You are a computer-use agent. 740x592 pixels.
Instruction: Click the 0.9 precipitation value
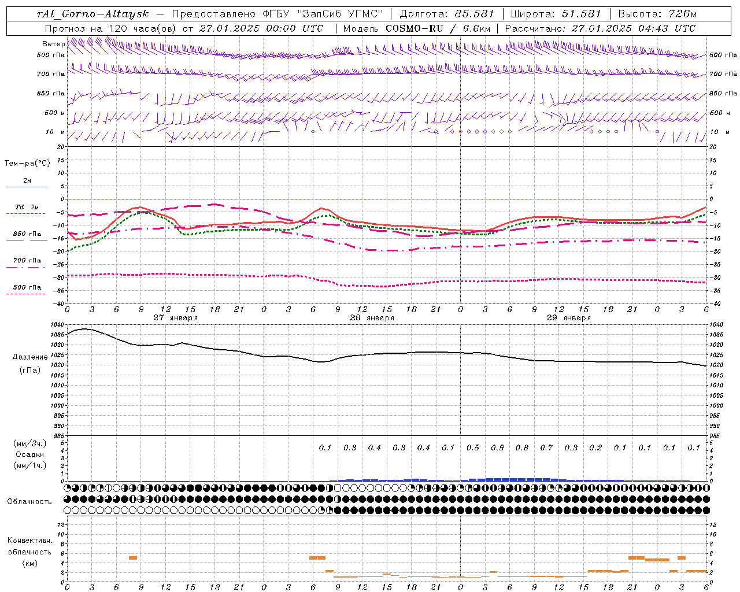pyautogui.click(x=497, y=447)
